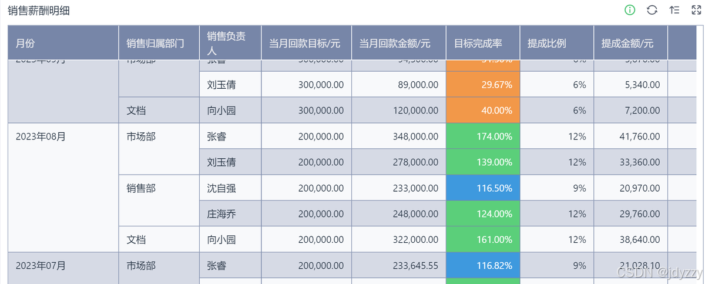The height and width of the screenshot is (284, 705).
Task: Click the 销售部 department cell
Action: [159, 201]
